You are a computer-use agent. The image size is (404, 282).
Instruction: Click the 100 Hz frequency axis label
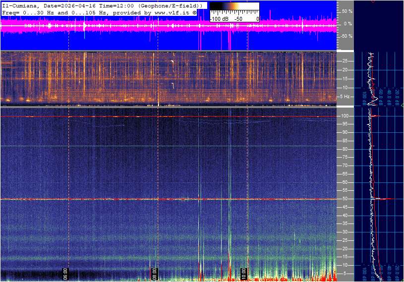click(345, 116)
